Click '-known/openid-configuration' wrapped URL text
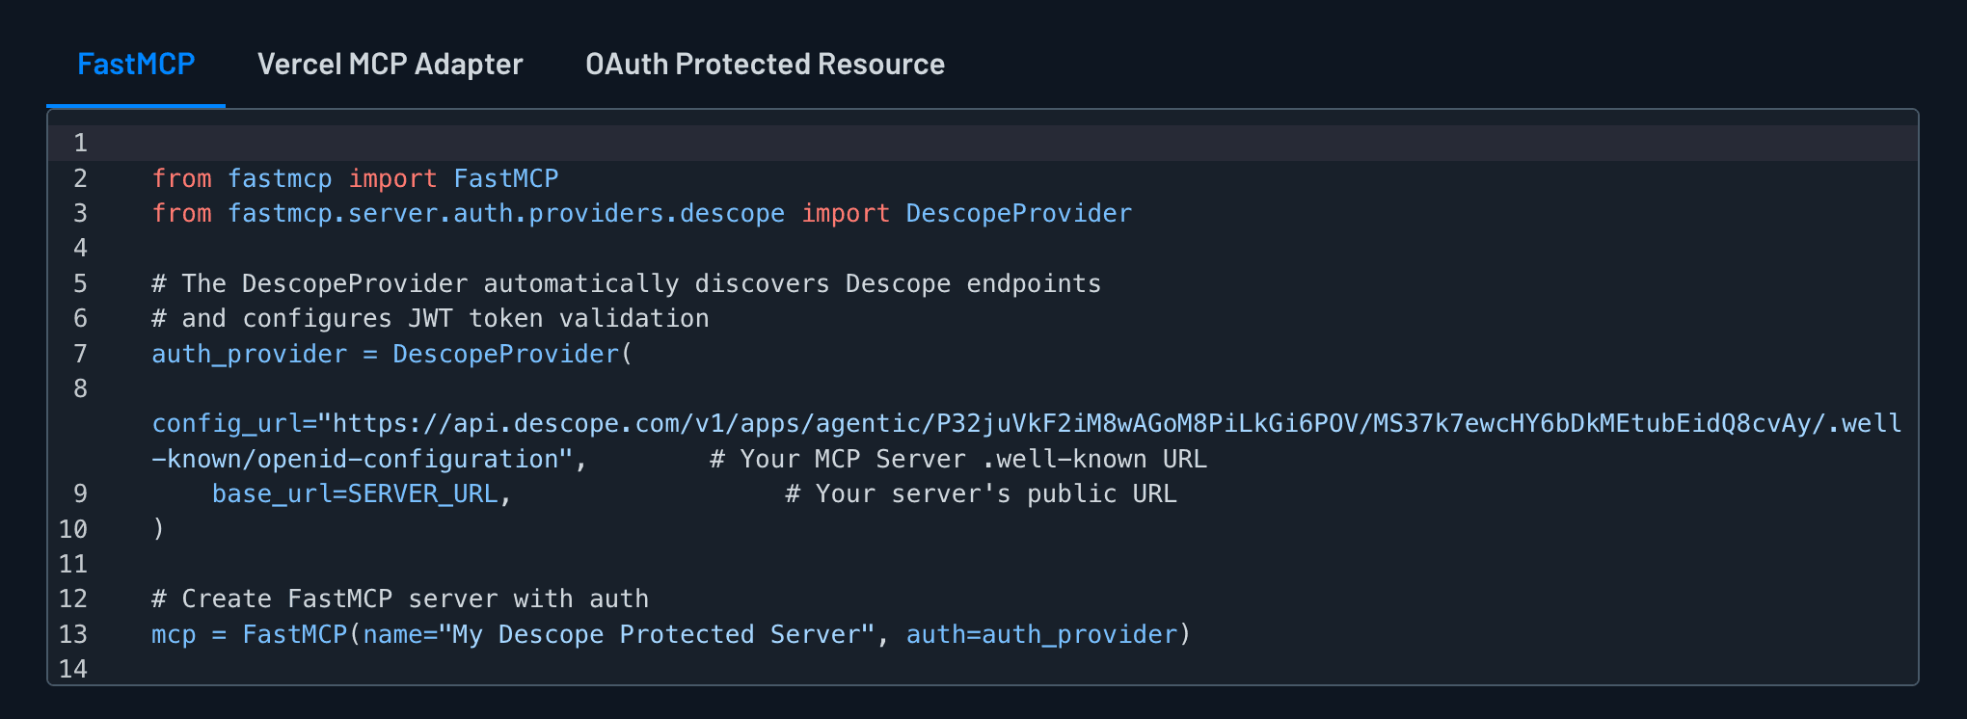Image resolution: width=1967 pixels, height=719 pixels. point(362,459)
